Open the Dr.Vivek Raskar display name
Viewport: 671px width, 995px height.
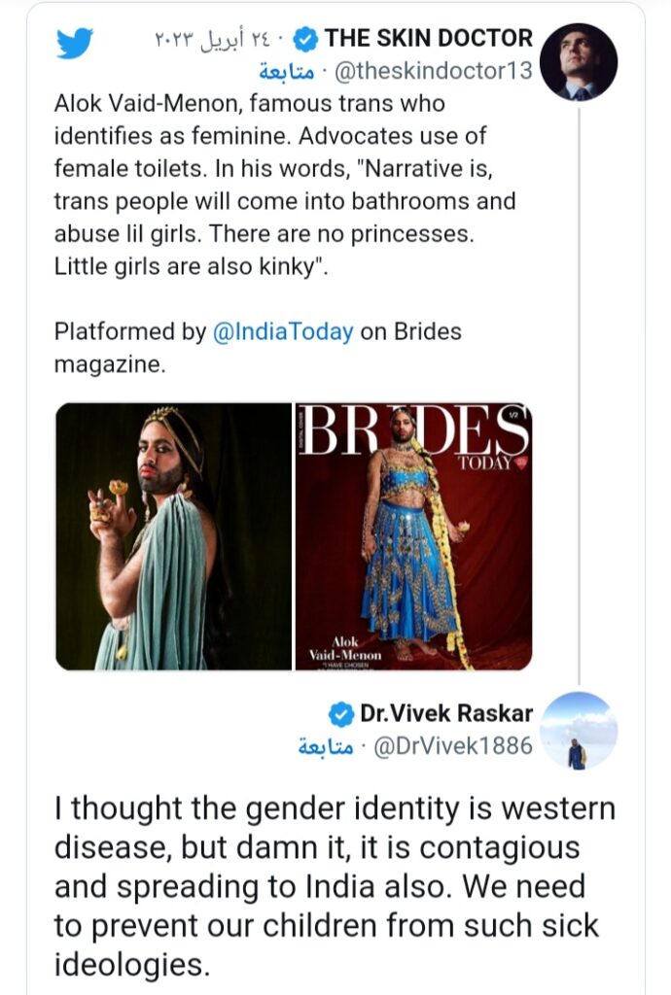(445, 713)
